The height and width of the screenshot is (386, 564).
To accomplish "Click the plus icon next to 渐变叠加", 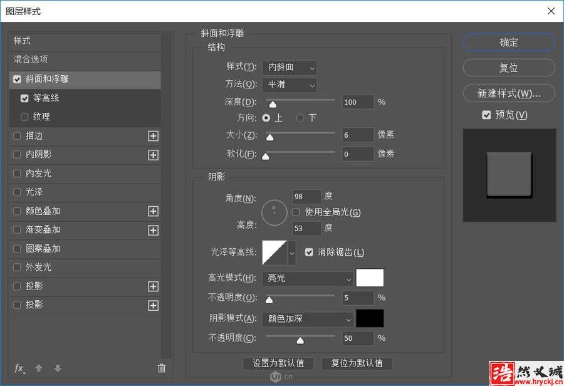I will click(x=154, y=230).
